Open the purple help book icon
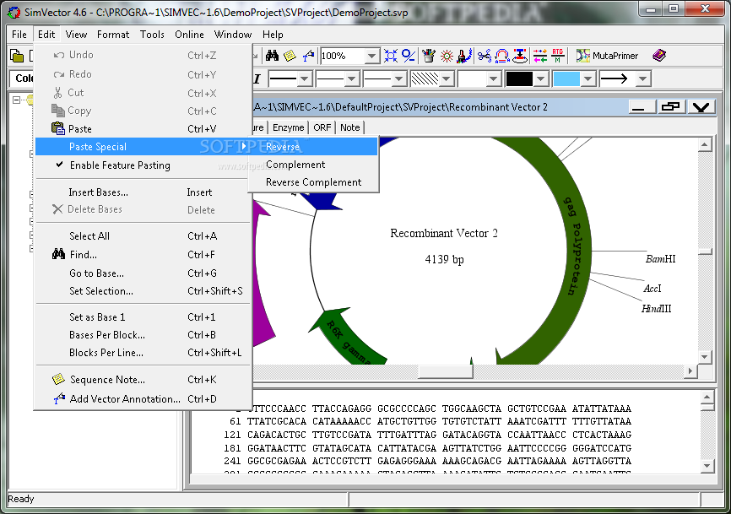 coord(659,56)
